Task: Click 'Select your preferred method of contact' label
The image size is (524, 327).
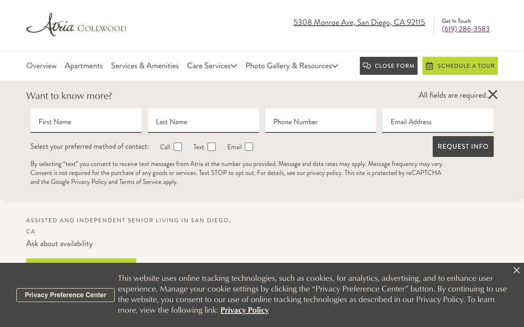Action: 90,147
